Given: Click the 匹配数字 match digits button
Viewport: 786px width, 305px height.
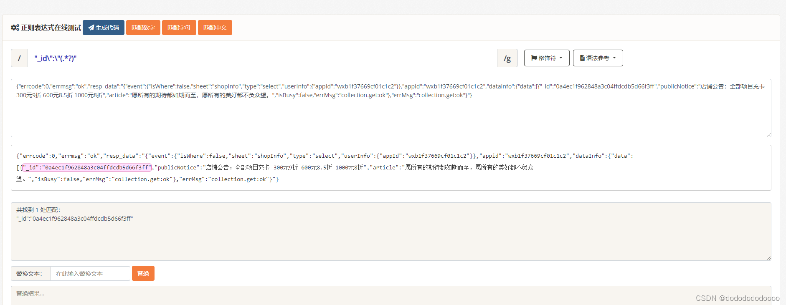Looking at the screenshot, I should click(x=143, y=28).
